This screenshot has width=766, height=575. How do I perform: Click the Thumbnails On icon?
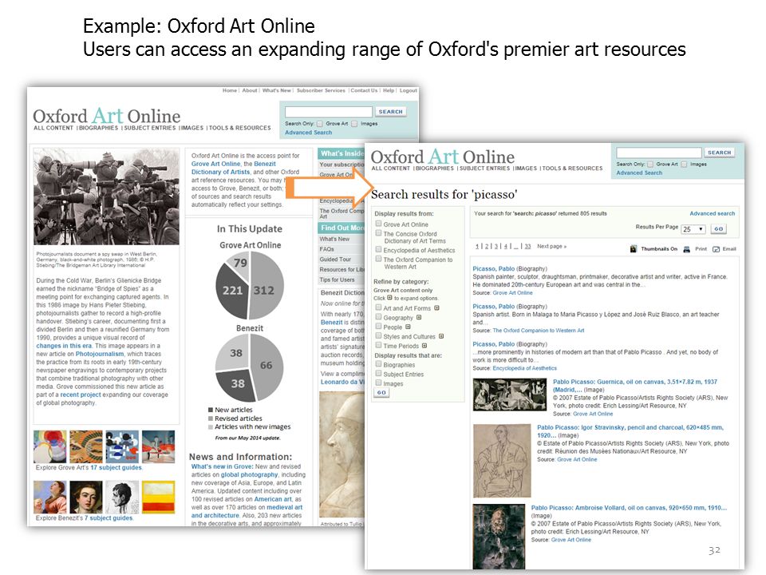[x=633, y=249]
